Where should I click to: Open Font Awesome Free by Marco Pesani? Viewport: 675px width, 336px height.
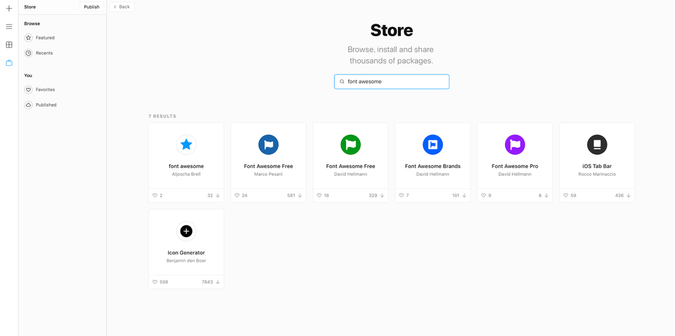[x=269, y=166]
